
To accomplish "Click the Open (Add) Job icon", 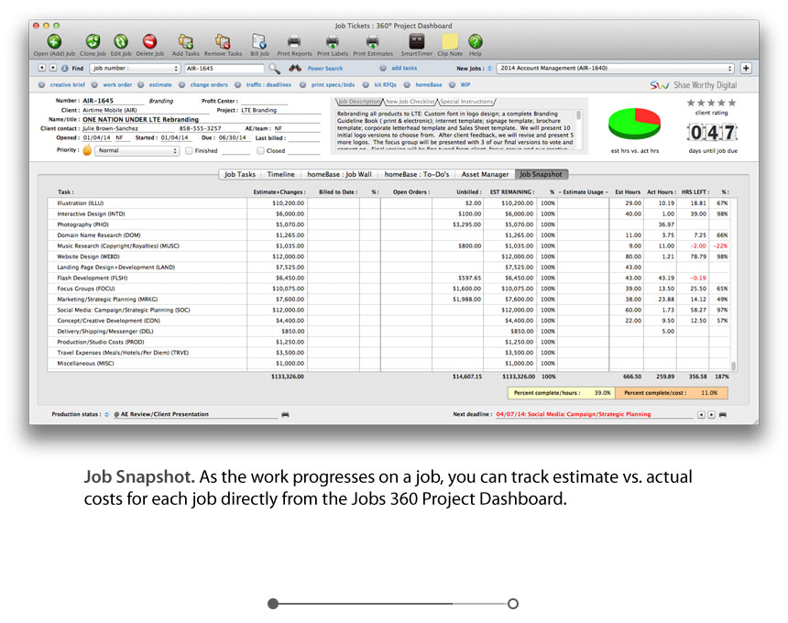I will pos(54,41).
